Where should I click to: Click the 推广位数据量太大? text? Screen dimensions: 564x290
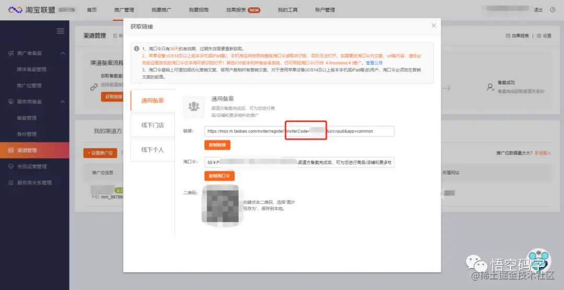515,153
